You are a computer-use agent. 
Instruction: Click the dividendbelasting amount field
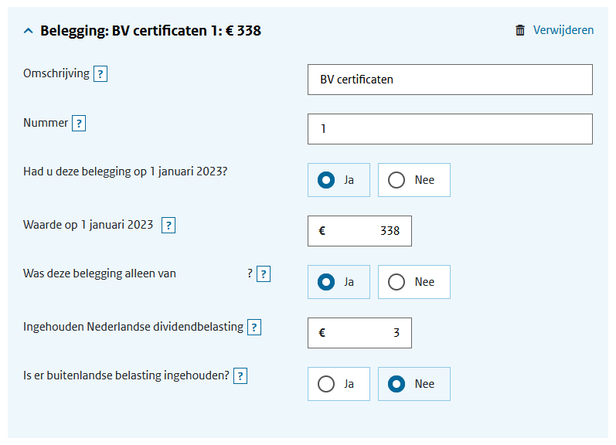(359, 333)
